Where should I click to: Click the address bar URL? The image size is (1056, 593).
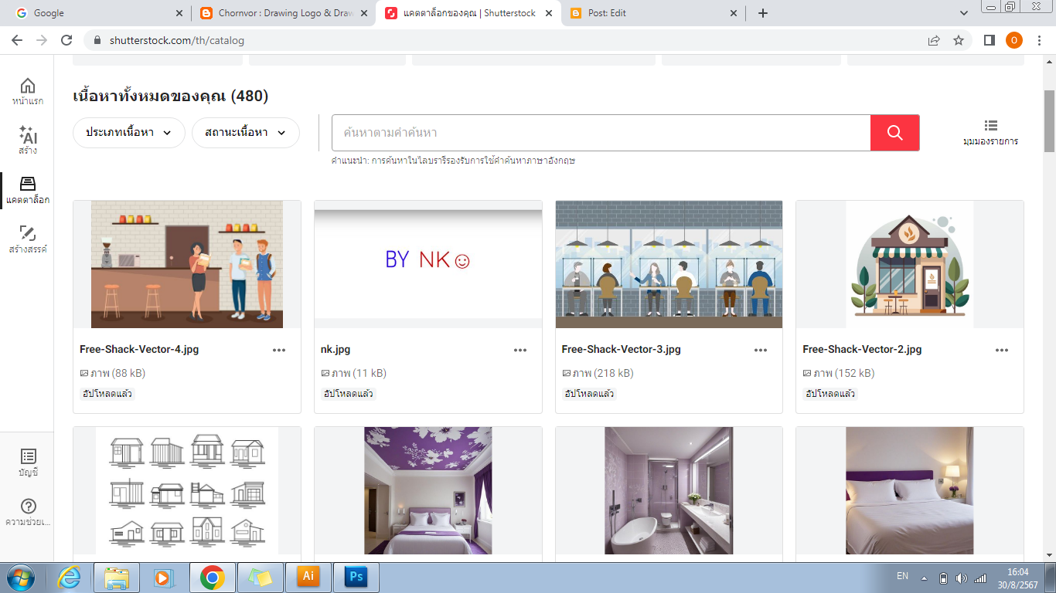tap(177, 40)
